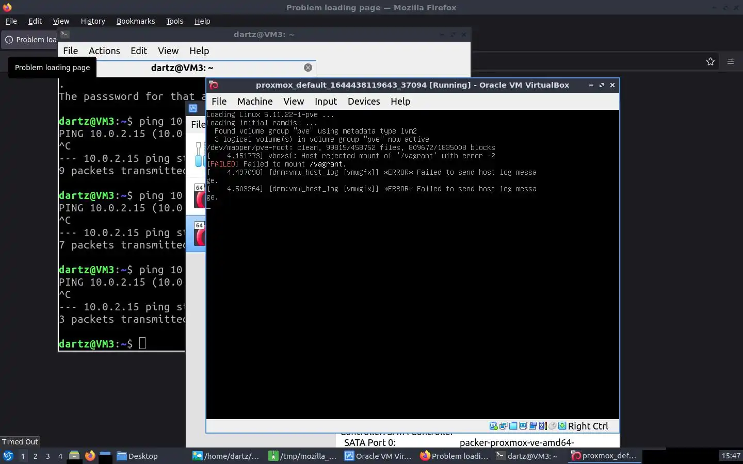Switch to workspace 2

(35, 456)
